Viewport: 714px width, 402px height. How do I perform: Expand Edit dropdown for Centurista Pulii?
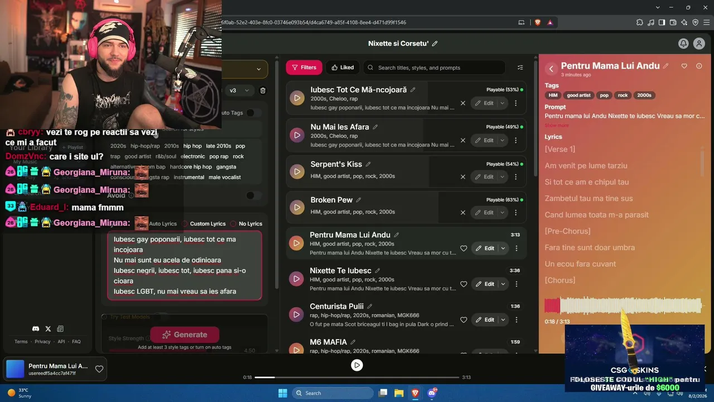(x=503, y=320)
